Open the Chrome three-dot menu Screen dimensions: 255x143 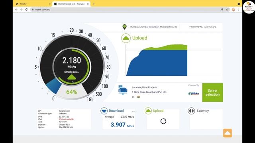click(239, 10)
